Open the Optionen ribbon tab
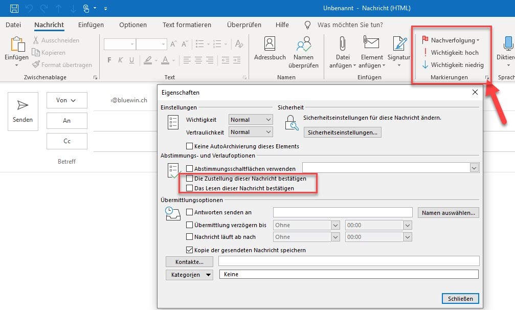515x310 pixels. [133, 25]
